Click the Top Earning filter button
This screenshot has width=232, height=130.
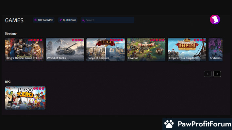pos(43,20)
